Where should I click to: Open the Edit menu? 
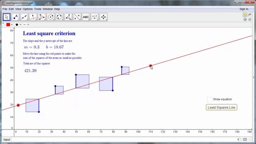tap(11, 9)
